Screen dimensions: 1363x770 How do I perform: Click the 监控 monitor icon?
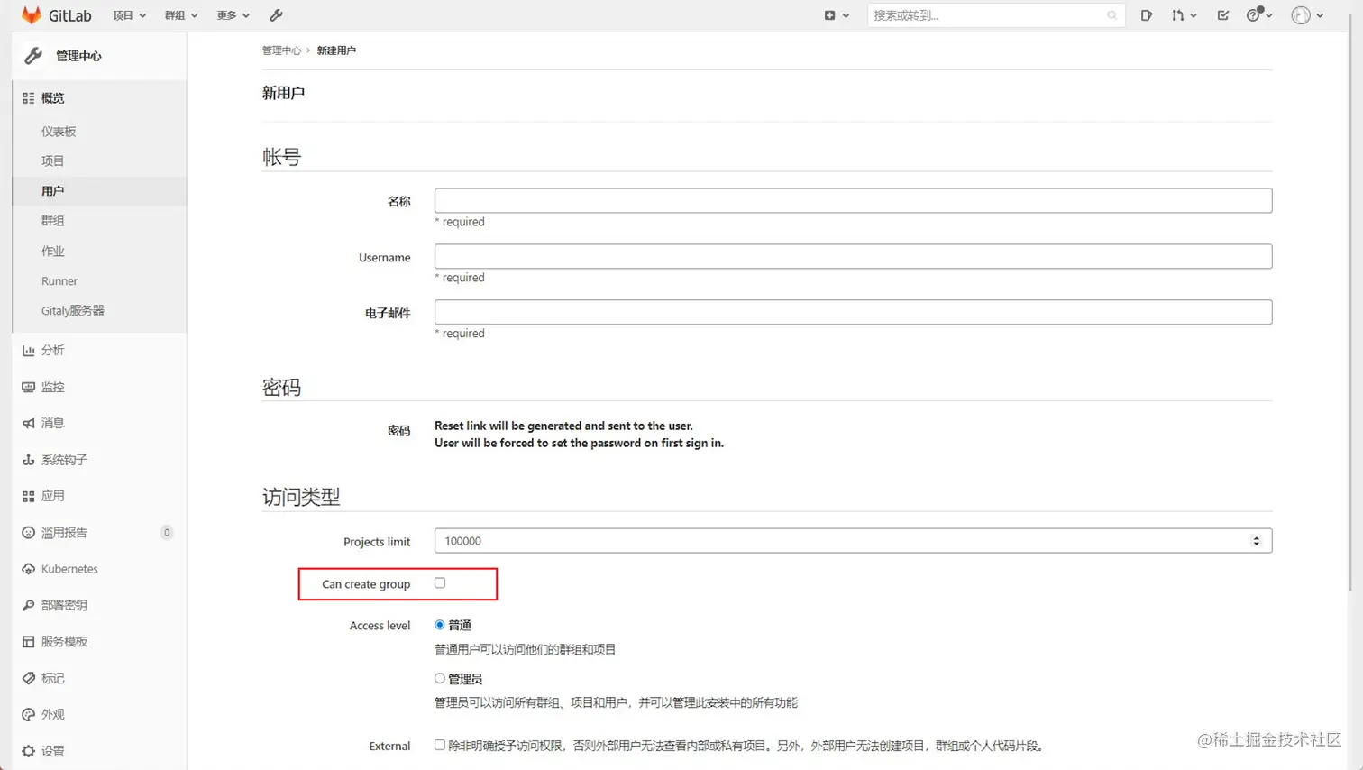pyautogui.click(x=28, y=387)
